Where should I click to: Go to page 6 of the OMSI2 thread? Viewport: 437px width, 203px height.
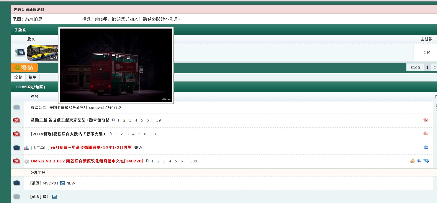point(181,161)
